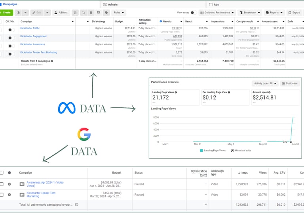The image size is (304, 218).
Task: Click info icon beside Amount spent metric card
Action: [269, 92]
